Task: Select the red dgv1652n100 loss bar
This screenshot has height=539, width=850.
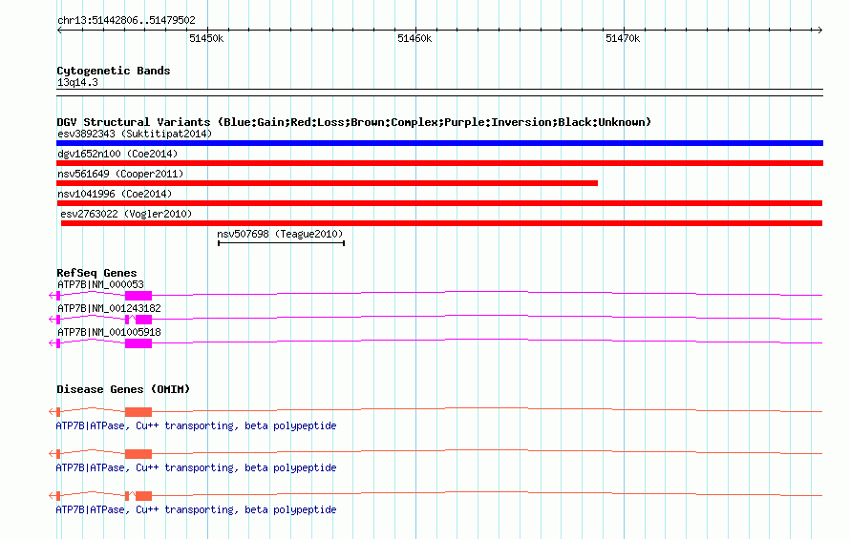Action: point(439,163)
